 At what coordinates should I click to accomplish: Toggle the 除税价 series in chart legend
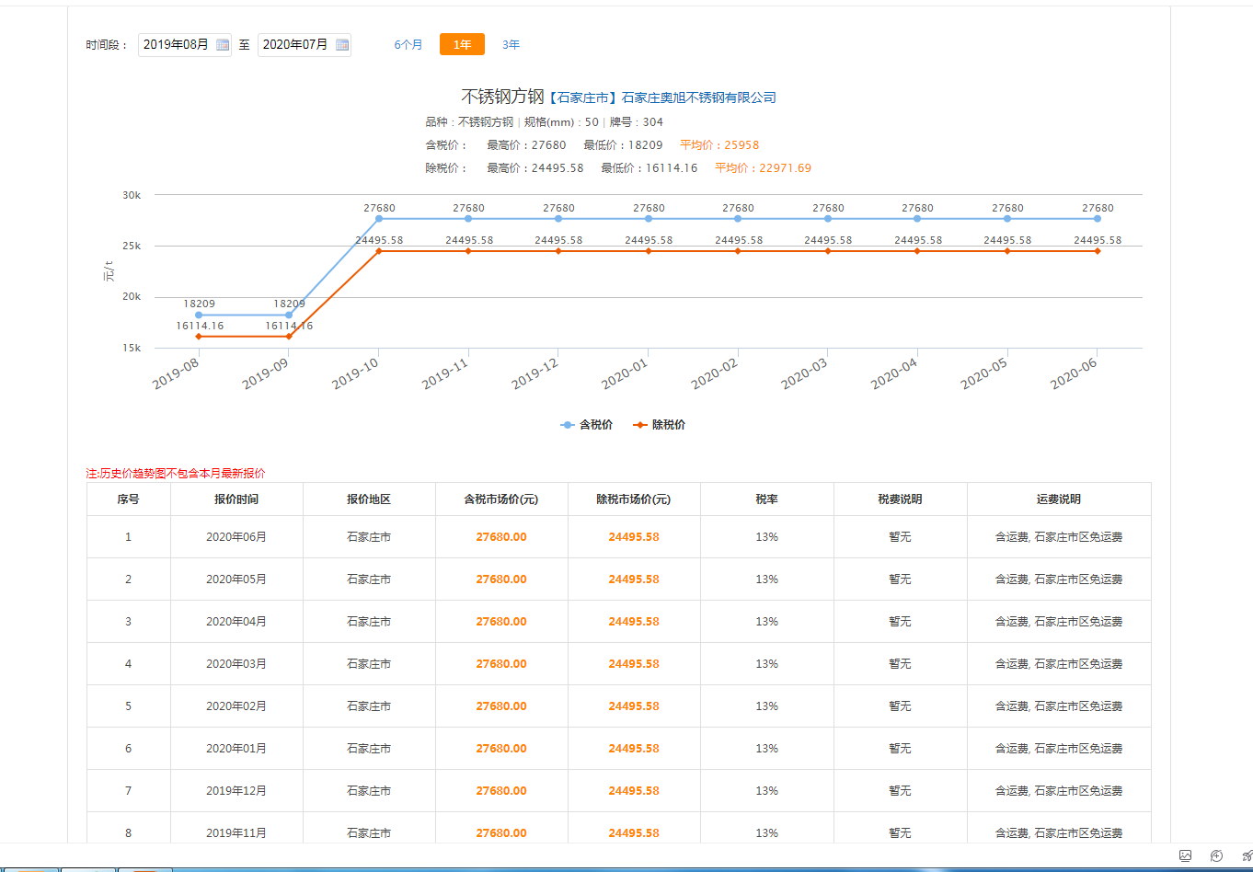coord(660,425)
